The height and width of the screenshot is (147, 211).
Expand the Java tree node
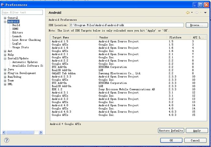tap(5, 70)
